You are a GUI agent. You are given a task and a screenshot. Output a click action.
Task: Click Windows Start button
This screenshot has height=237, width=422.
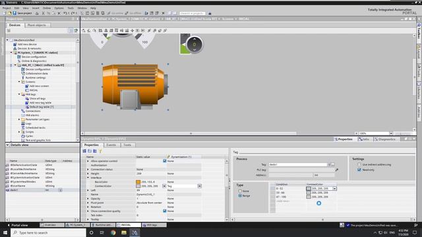[5, 232]
